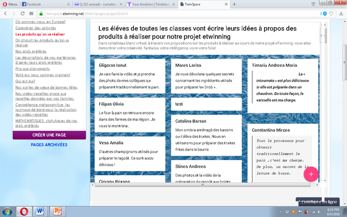Open the 'membre en ligne' chat bar
This screenshot has width=347, height=217.
pyautogui.click(x=318, y=202)
